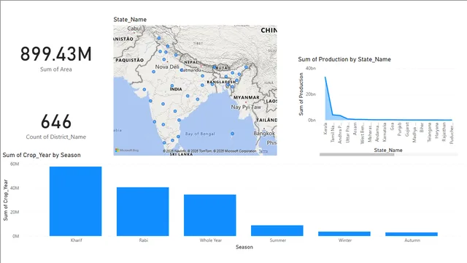
Task: Click the Summer axis label
Action: [x=278, y=240]
